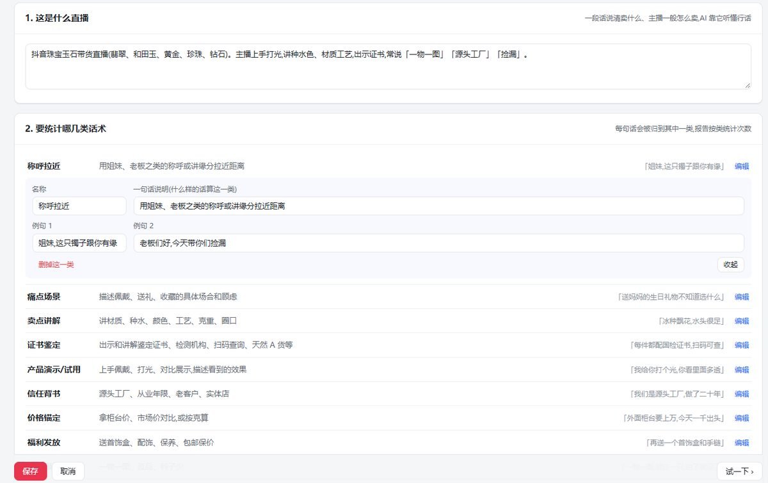This screenshot has height=483, width=768.
Task: Open 编辑 for 产品演示/试用 row
Action: (742, 370)
